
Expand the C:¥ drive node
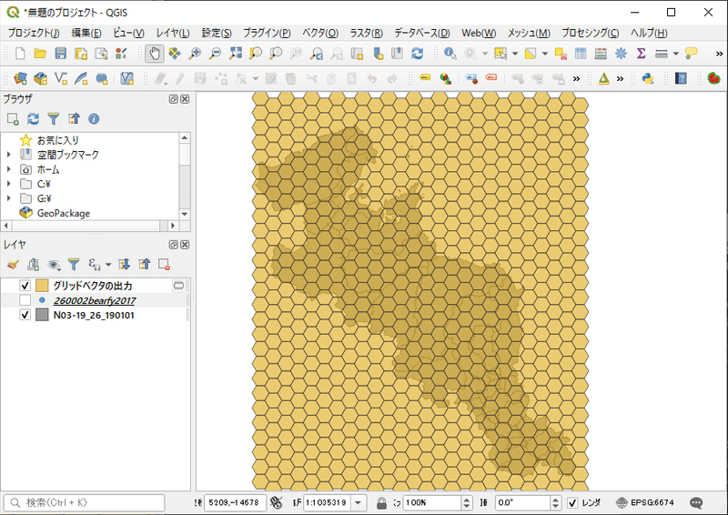pyautogui.click(x=8, y=184)
